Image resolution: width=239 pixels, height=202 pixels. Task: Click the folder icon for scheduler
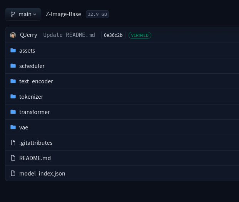pos(13,66)
